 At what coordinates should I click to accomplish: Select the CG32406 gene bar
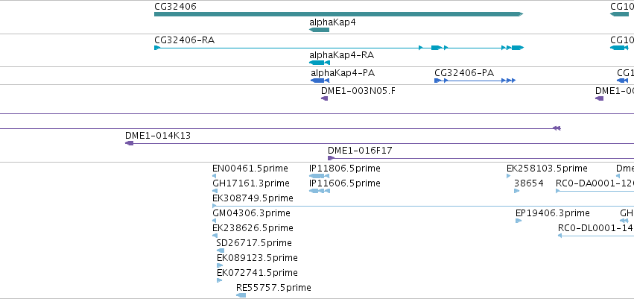[338, 14]
